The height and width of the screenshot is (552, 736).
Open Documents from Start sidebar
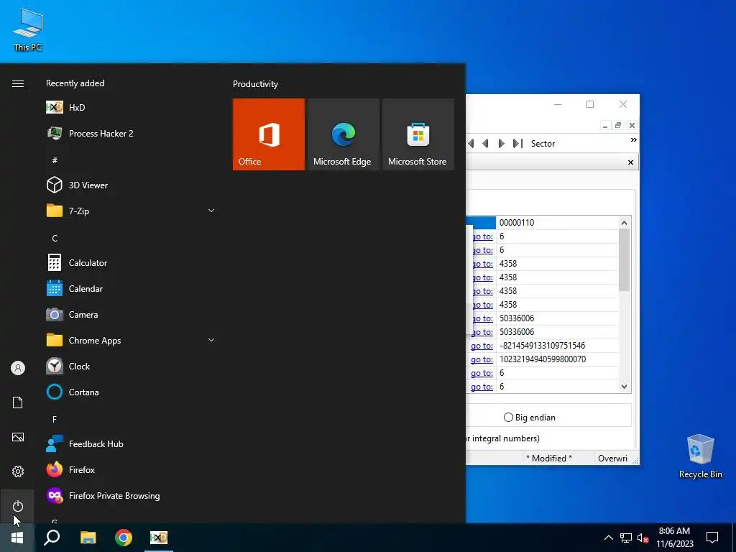17,402
